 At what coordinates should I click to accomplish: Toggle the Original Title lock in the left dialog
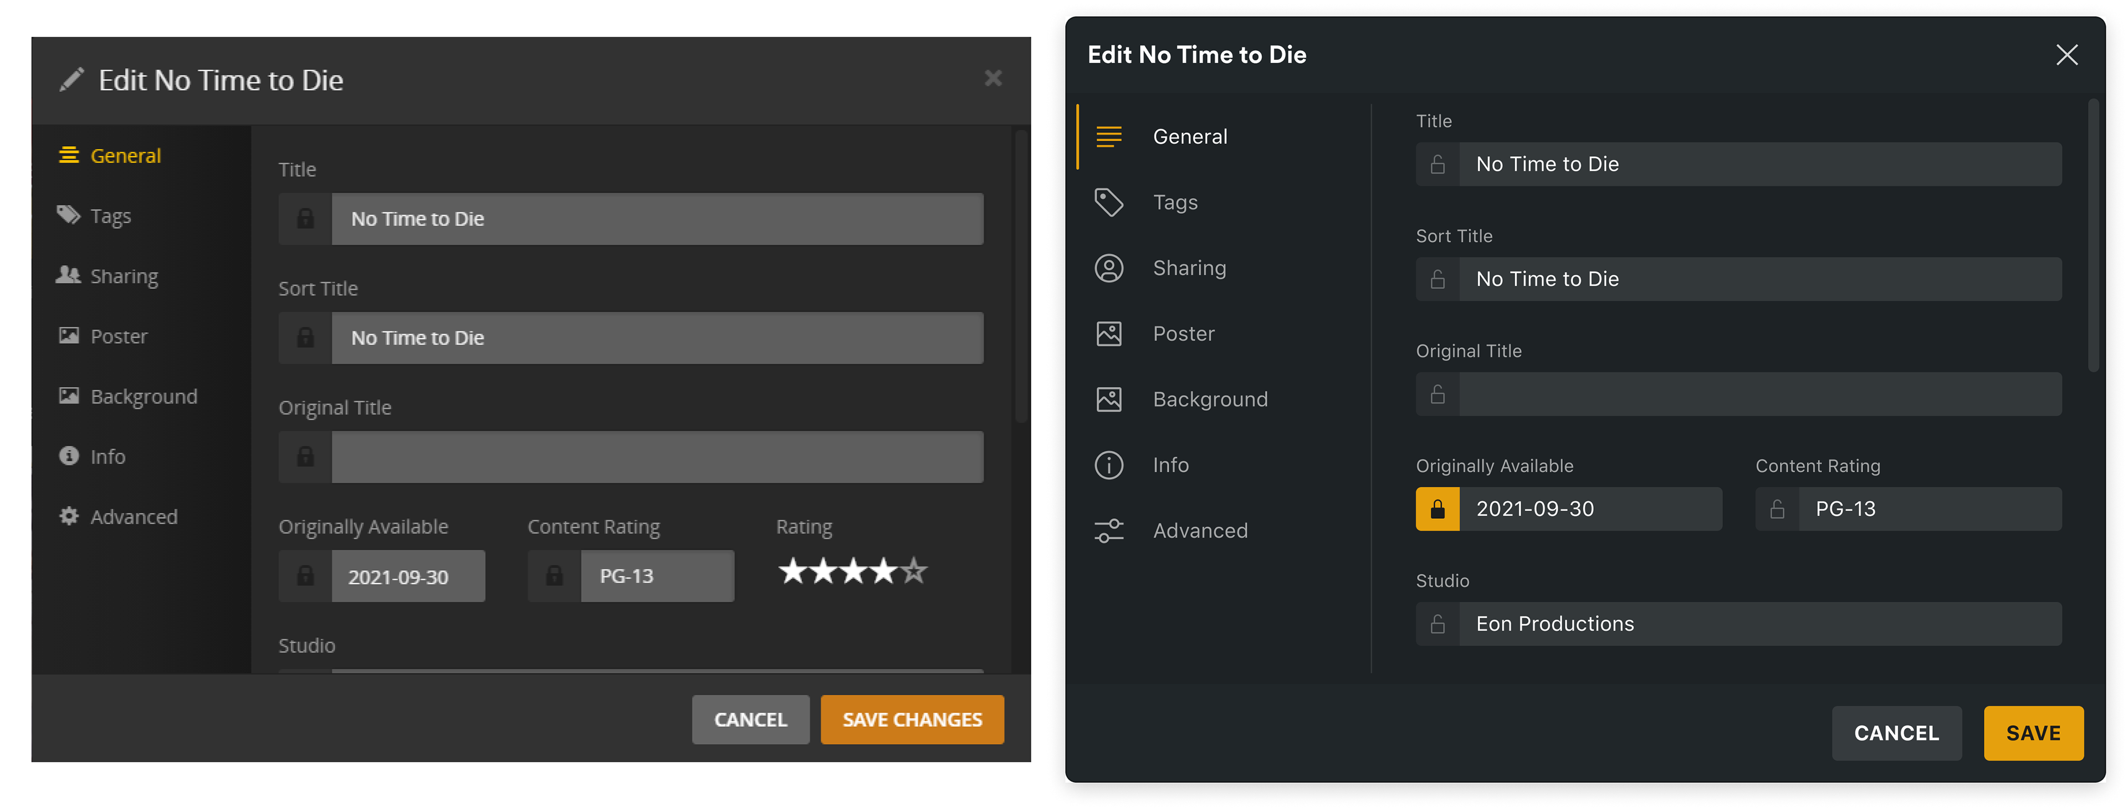tap(306, 457)
